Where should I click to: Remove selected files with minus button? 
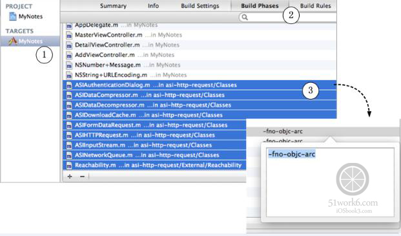click(x=82, y=177)
